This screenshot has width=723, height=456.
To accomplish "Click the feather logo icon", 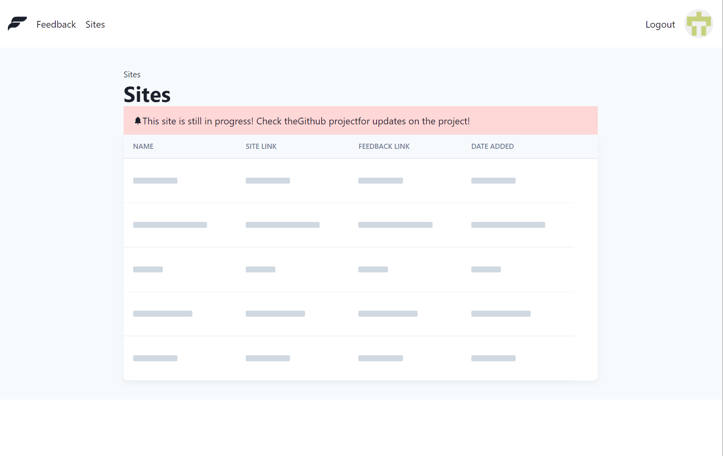I will pyautogui.click(x=17, y=24).
